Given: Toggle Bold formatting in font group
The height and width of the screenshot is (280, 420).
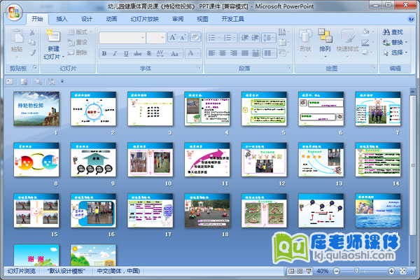Looking at the screenshot, I should [x=104, y=53].
